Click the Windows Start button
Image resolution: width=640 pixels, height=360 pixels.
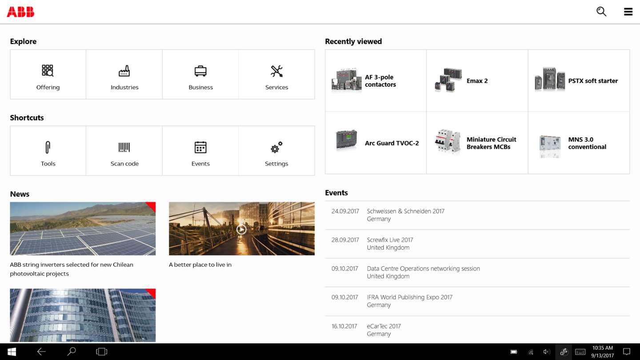point(12,352)
